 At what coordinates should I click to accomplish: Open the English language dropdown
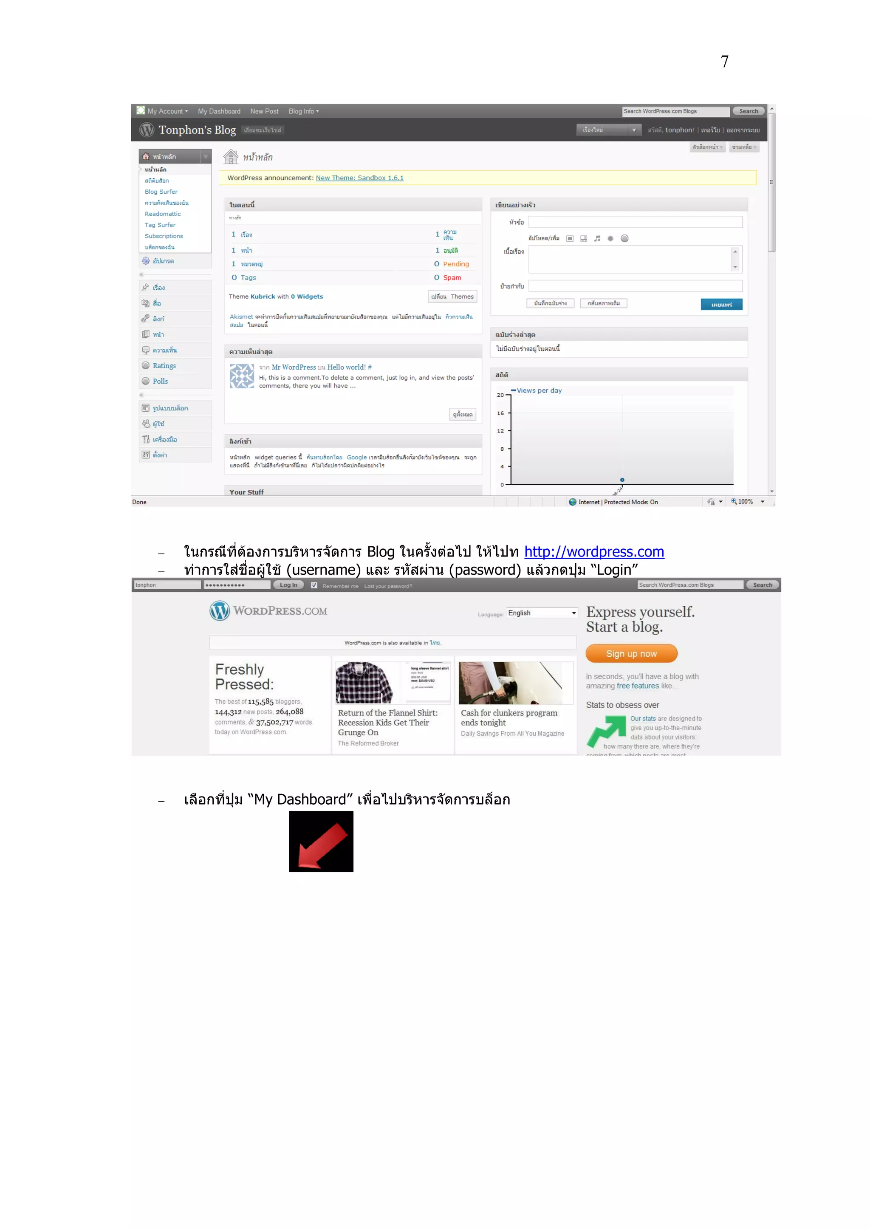point(542,613)
